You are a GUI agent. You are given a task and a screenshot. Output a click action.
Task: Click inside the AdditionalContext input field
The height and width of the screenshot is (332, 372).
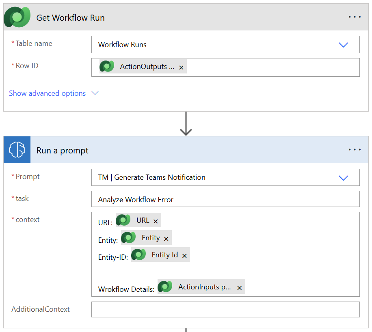(x=225, y=309)
